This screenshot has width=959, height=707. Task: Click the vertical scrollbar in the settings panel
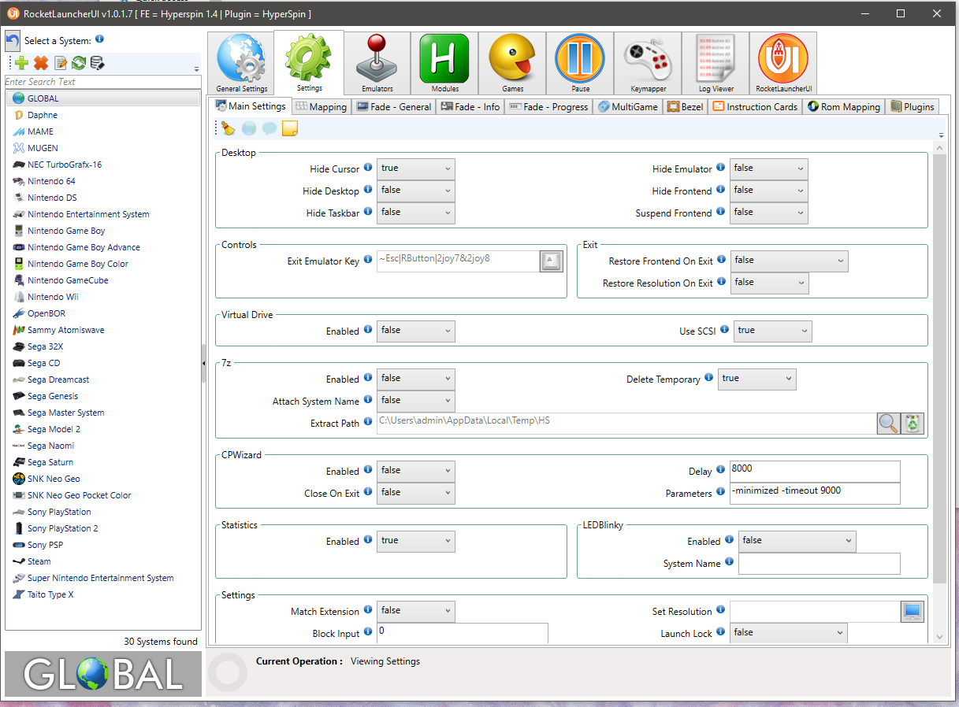pyautogui.click(x=939, y=368)
